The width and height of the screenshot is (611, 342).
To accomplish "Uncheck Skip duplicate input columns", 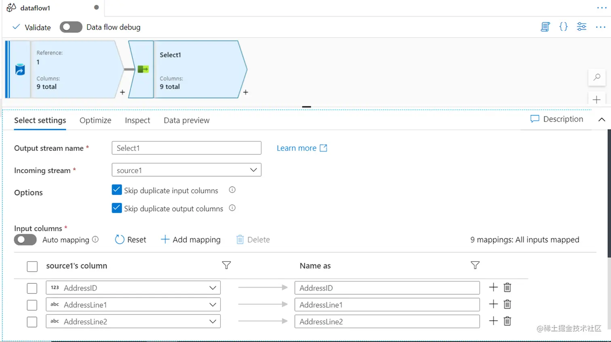I will pos(117,190).
